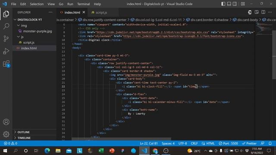Open the Accounts menu icon

pos(6,122)
